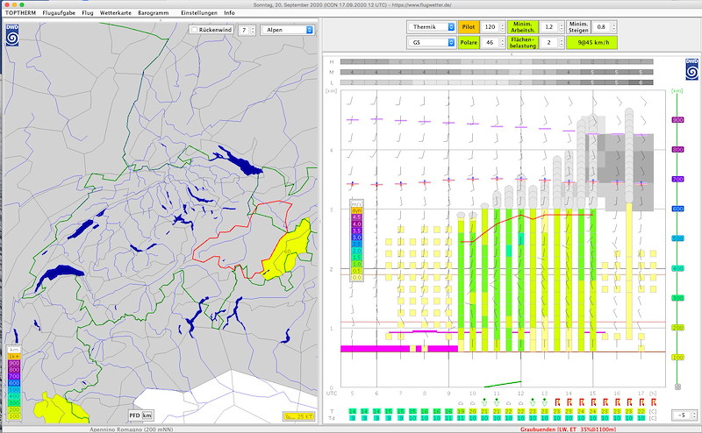
Task: Adjust the Minim. Steigen 0.8 stepper
Action: point(613,27)
